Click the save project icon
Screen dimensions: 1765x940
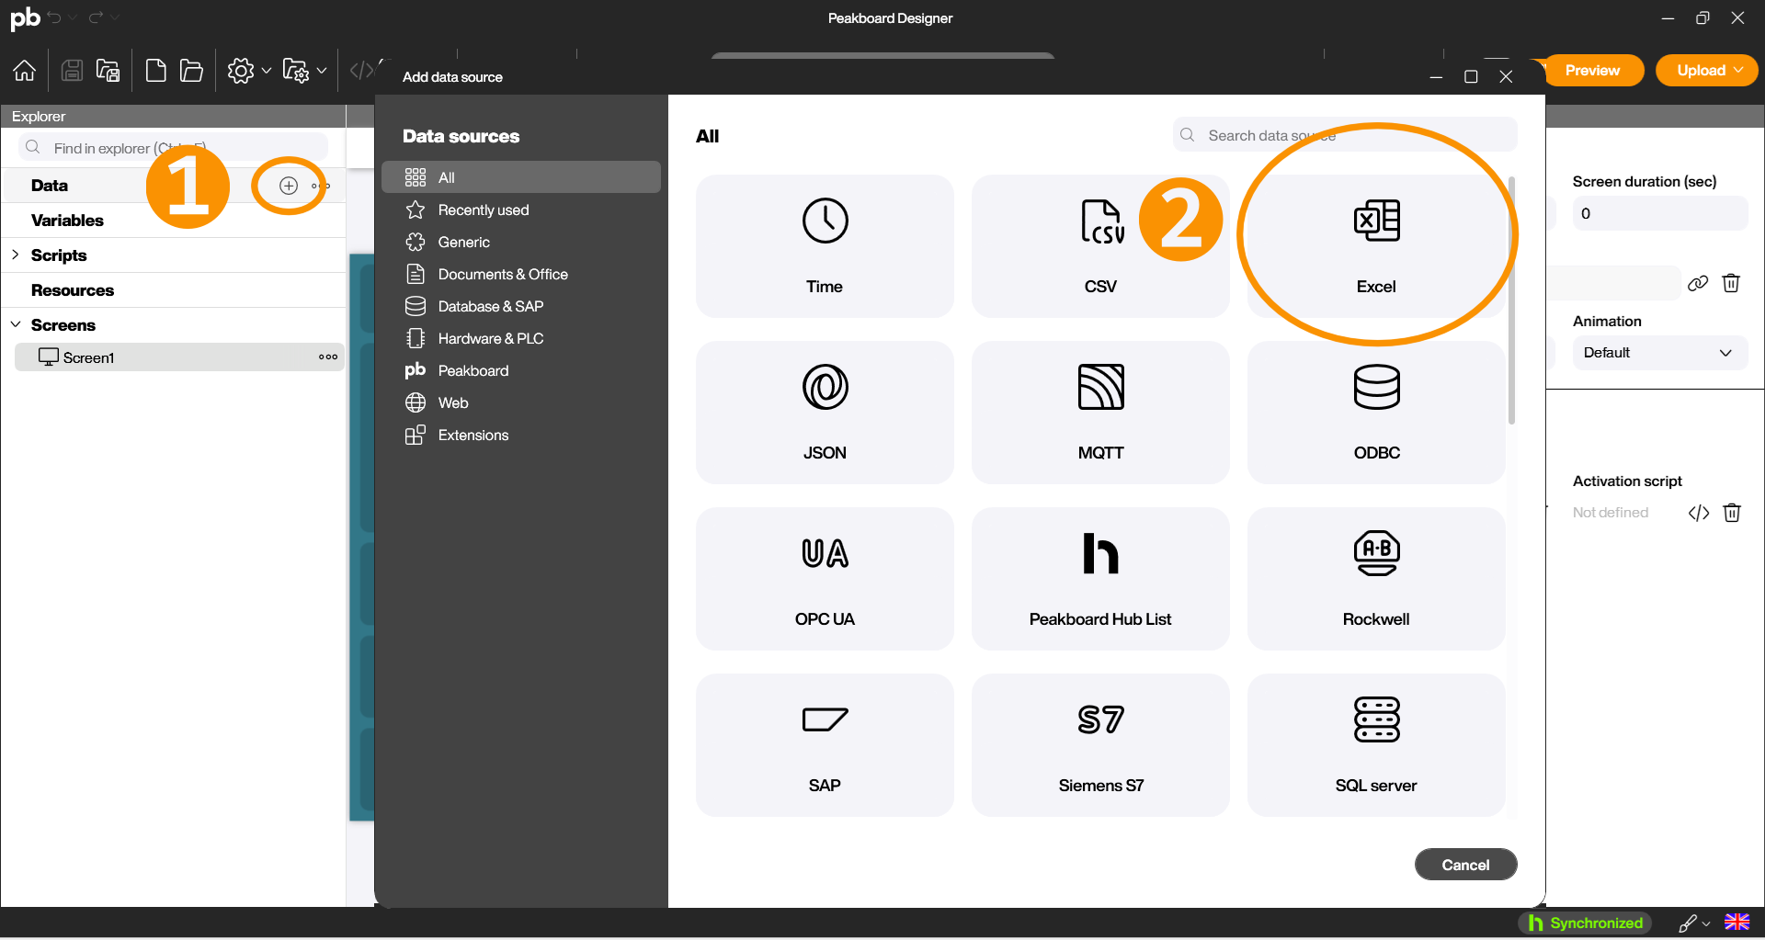[72, 71]
